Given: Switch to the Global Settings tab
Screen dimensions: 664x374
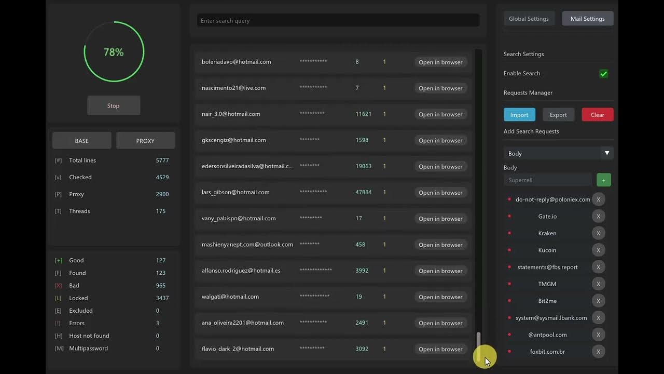Looking at the screenshot, I should [529, 19].
